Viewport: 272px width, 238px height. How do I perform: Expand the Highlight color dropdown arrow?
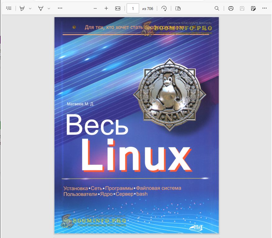[30, 8]
